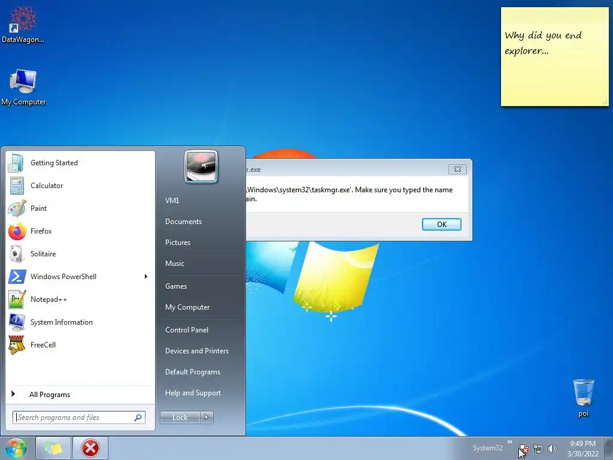Expand the Windows PowerShell submenu arrow
Viewport: 613px width, 460px height.
[x=146, y=277]
